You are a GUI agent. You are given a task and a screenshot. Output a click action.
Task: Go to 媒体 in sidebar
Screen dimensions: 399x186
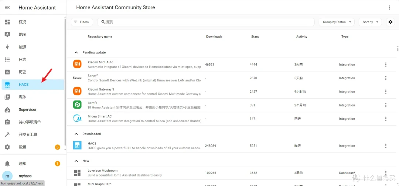coord(33,97)
